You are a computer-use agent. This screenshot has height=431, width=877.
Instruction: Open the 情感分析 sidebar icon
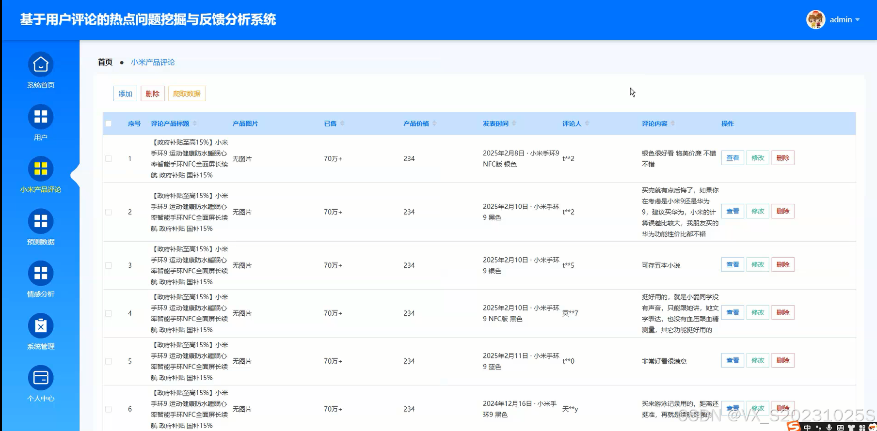(41, 274)
